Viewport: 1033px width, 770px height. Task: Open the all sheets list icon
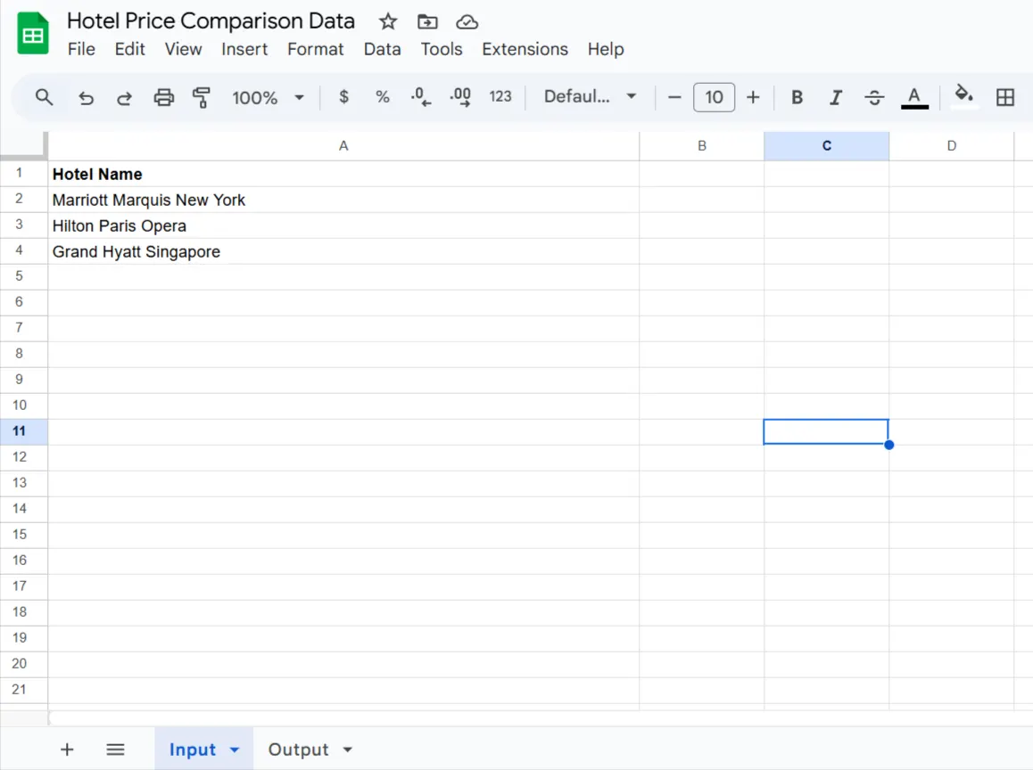(115, 749)
